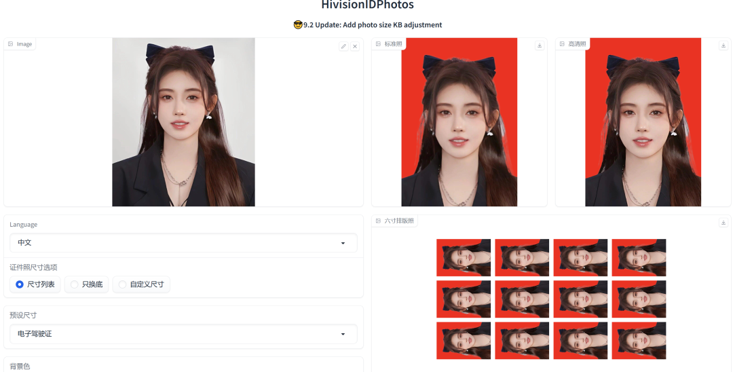Click the HivisionIDPhotos title
The image size is (733, 372).
367,5
